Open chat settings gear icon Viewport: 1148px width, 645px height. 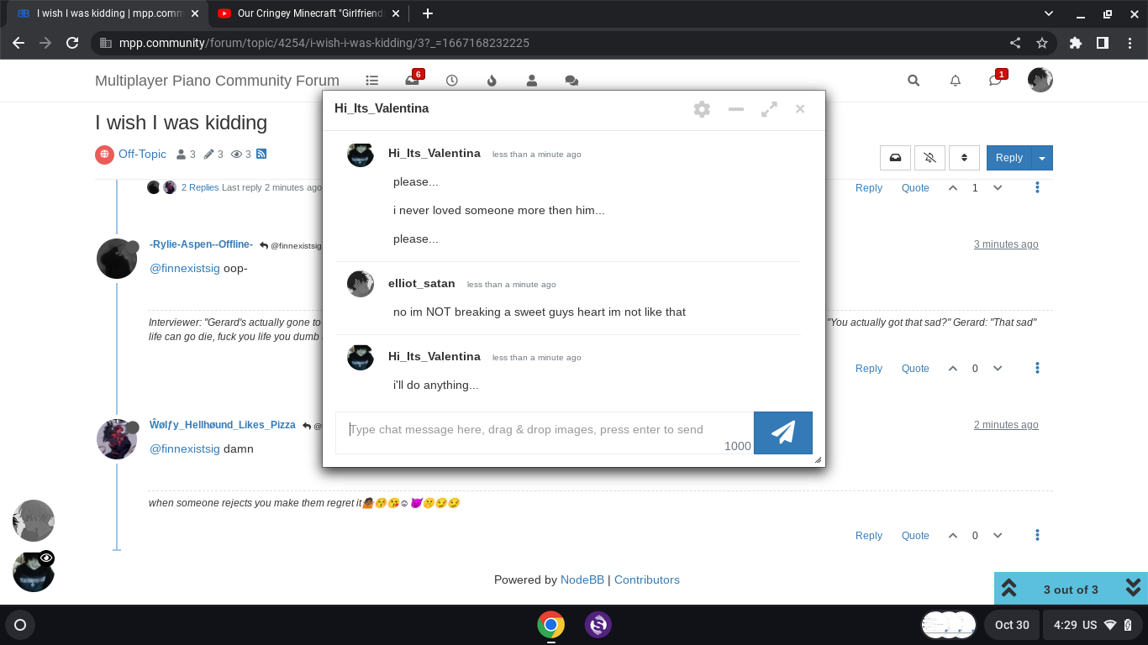click(702, 109)
